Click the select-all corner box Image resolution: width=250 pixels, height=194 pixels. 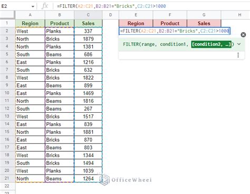pyautogui.click(x=7, y=15)
